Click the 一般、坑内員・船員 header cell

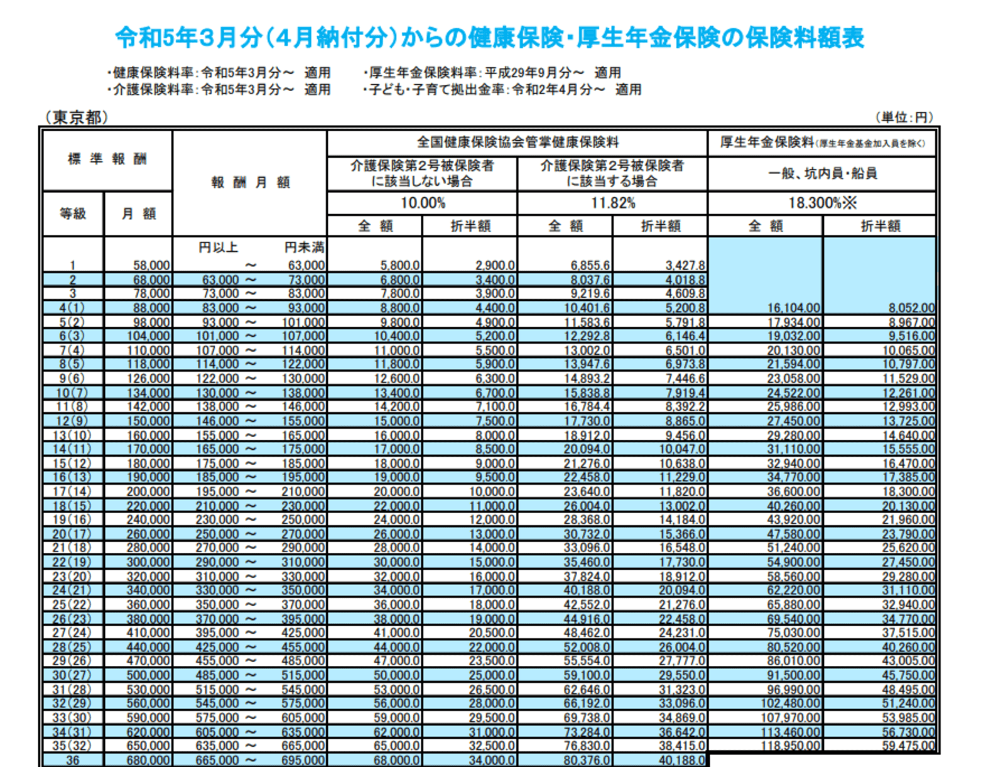pyautogui.click(x=821, y=173)
